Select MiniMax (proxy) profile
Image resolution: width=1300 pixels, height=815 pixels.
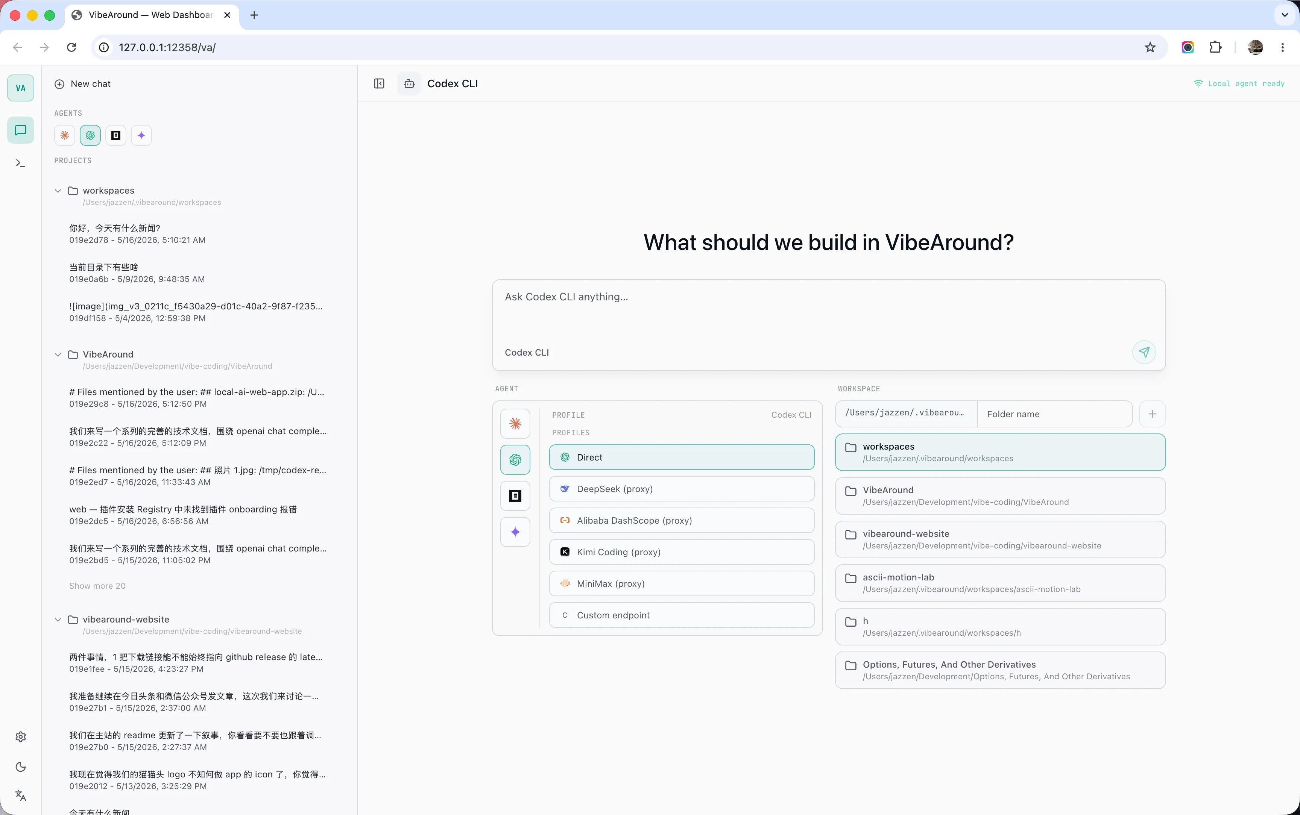[682, 584]
